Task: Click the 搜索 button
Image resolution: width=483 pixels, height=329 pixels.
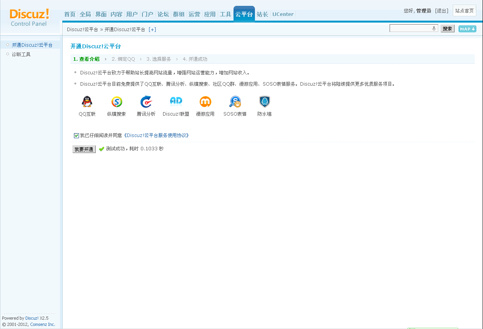Action: click(448, 28)
